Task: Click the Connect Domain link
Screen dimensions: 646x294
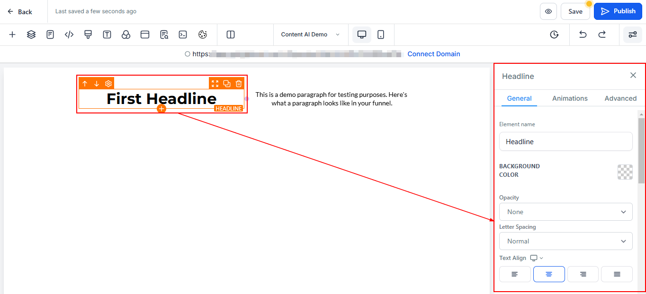Action: (x=434, y=54)
